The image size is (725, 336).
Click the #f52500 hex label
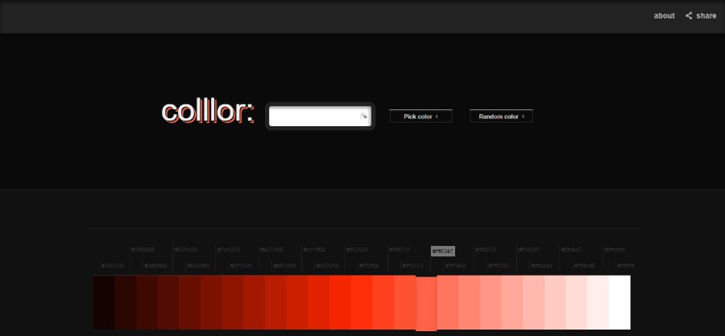[357, 250]
